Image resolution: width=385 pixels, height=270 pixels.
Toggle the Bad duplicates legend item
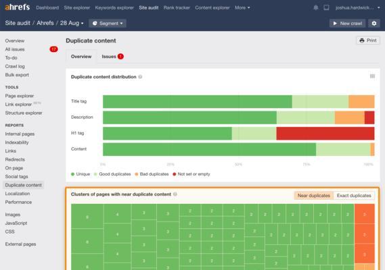pyautogui.click(x=152, y=174)
